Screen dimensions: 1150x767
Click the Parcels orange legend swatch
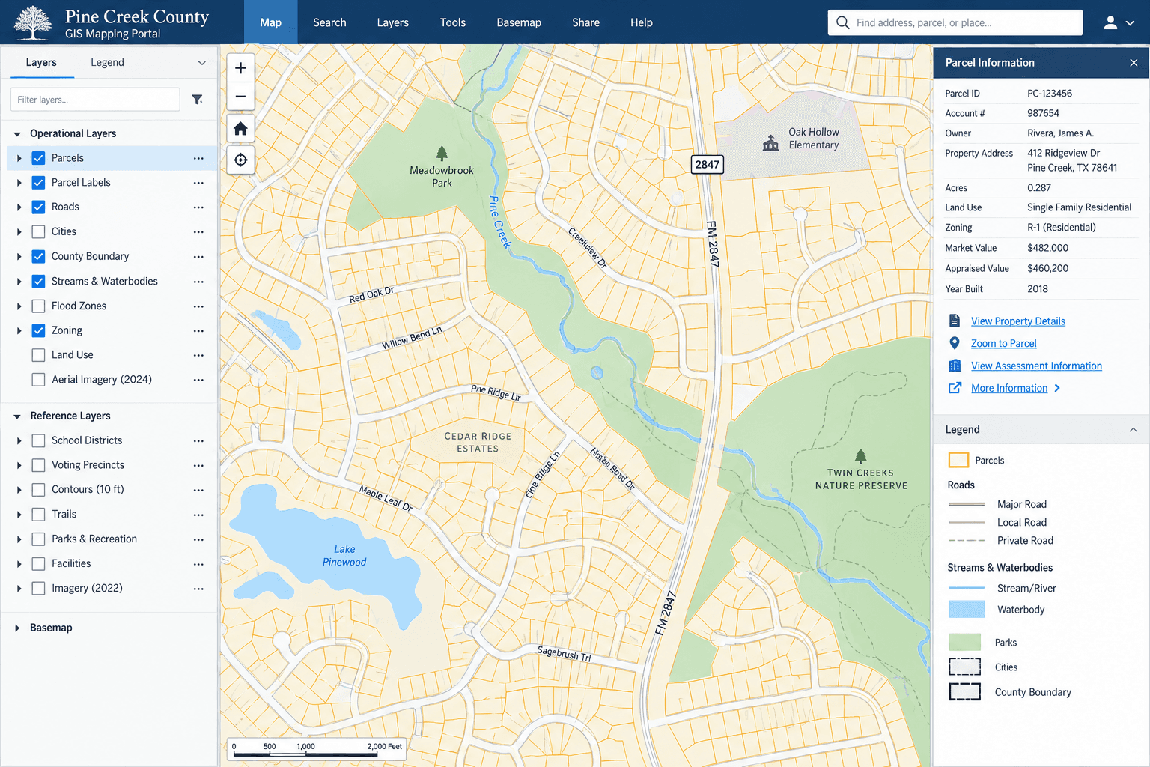958,461
